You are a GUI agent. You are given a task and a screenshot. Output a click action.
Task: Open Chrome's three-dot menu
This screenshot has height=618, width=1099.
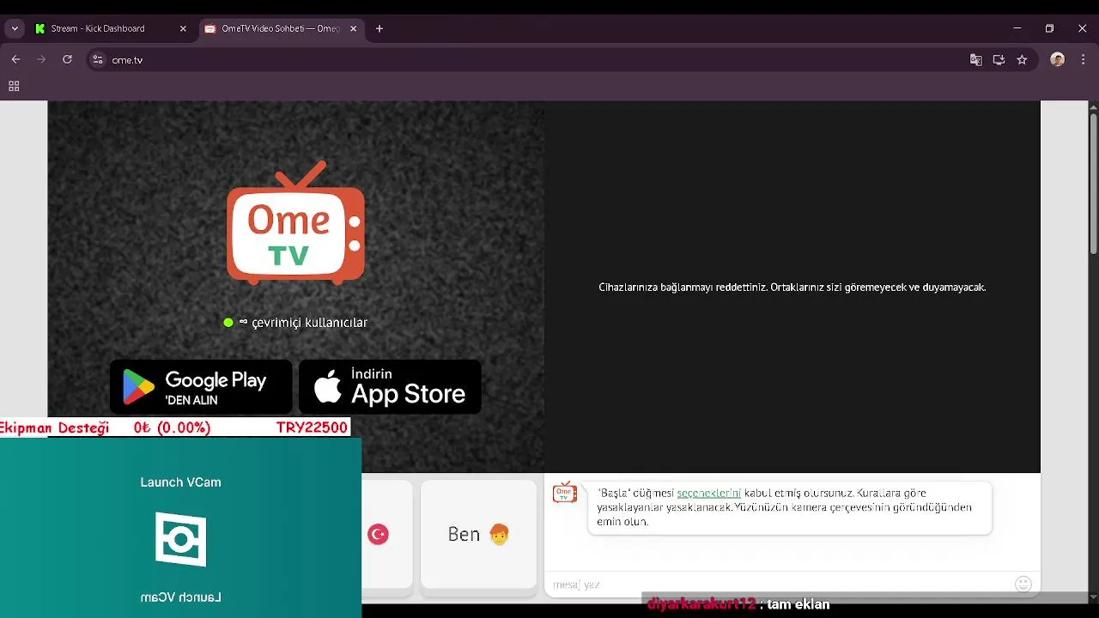pos(1082,60)
